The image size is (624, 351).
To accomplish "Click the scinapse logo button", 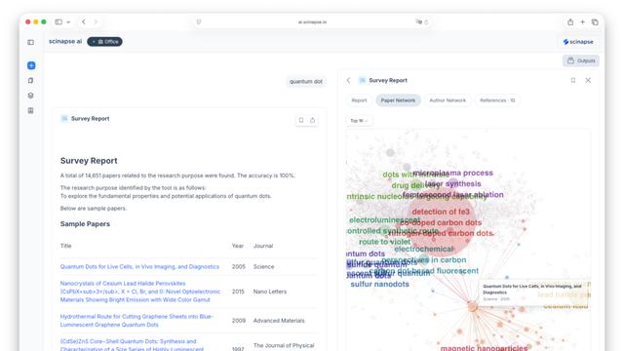I will [578, 42].
